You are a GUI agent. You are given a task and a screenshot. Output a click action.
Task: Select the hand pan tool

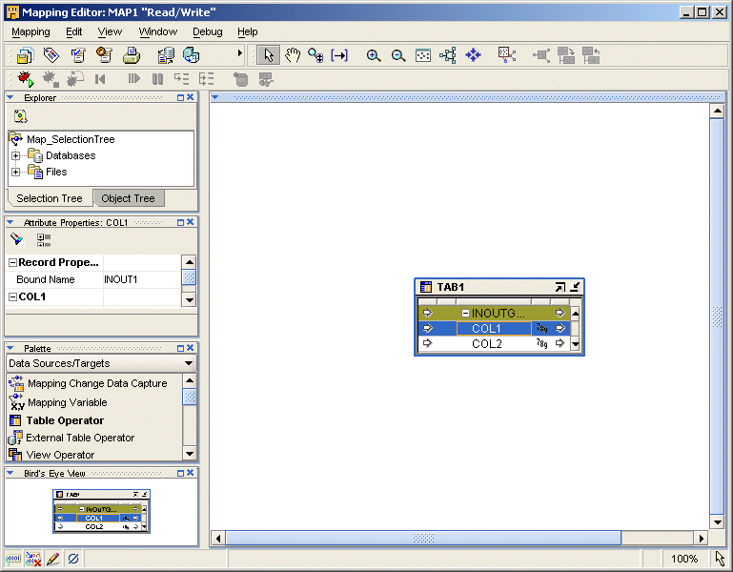coord(293,55)
